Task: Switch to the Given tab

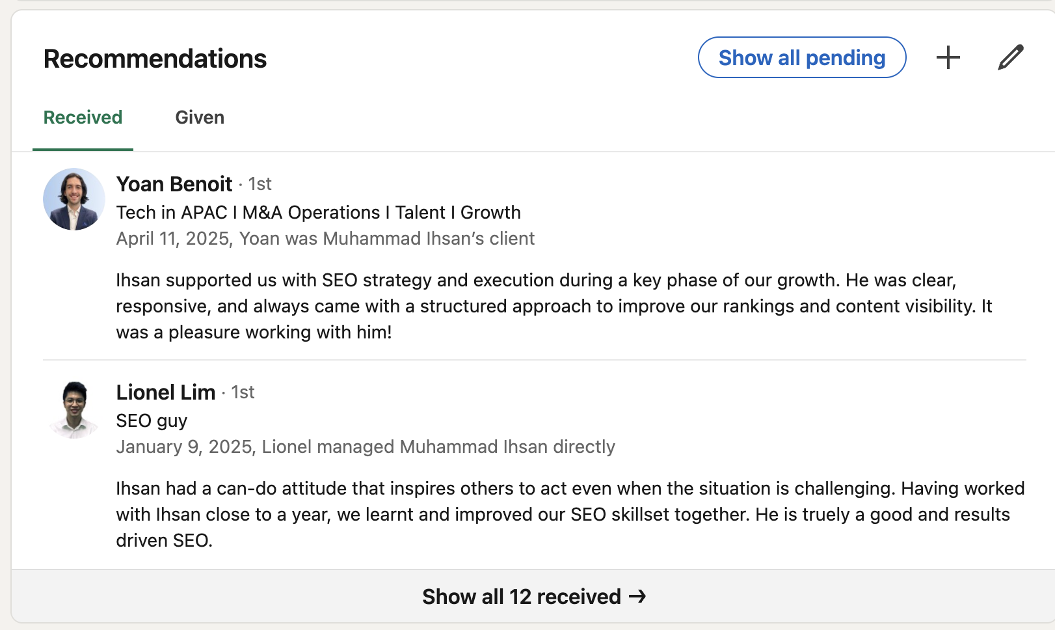Action: click(x=199, y=118)
